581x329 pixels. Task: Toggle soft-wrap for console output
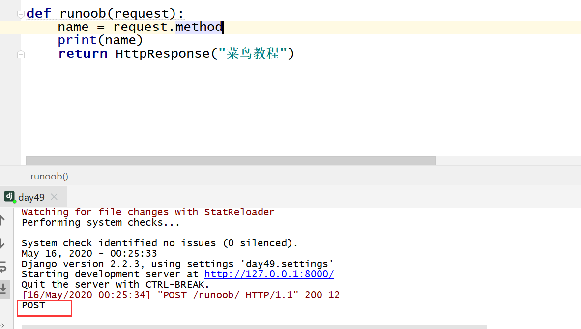click(x=2, y=267)
